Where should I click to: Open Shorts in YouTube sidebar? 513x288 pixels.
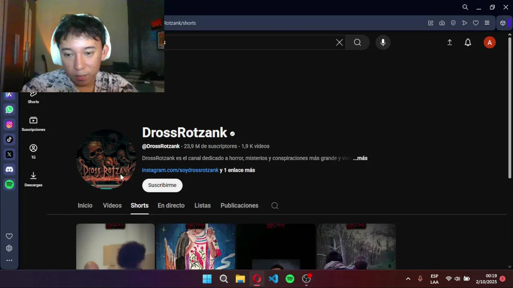coord(33,98)
